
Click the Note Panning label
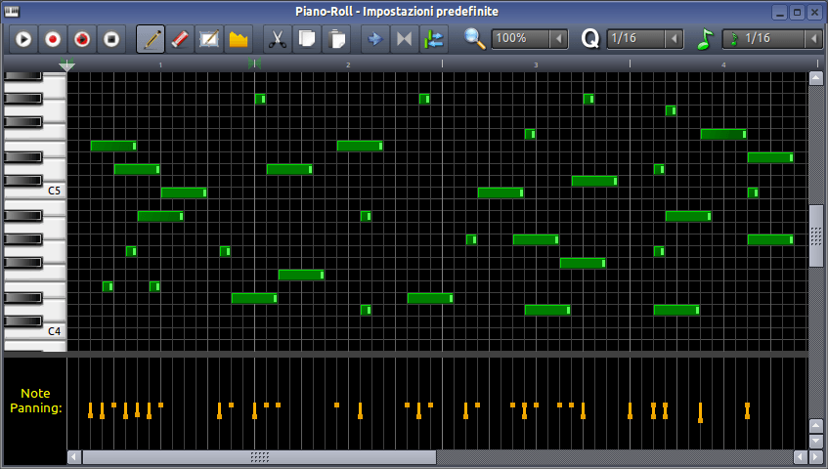pyautogui.click(x=35, y=401)
